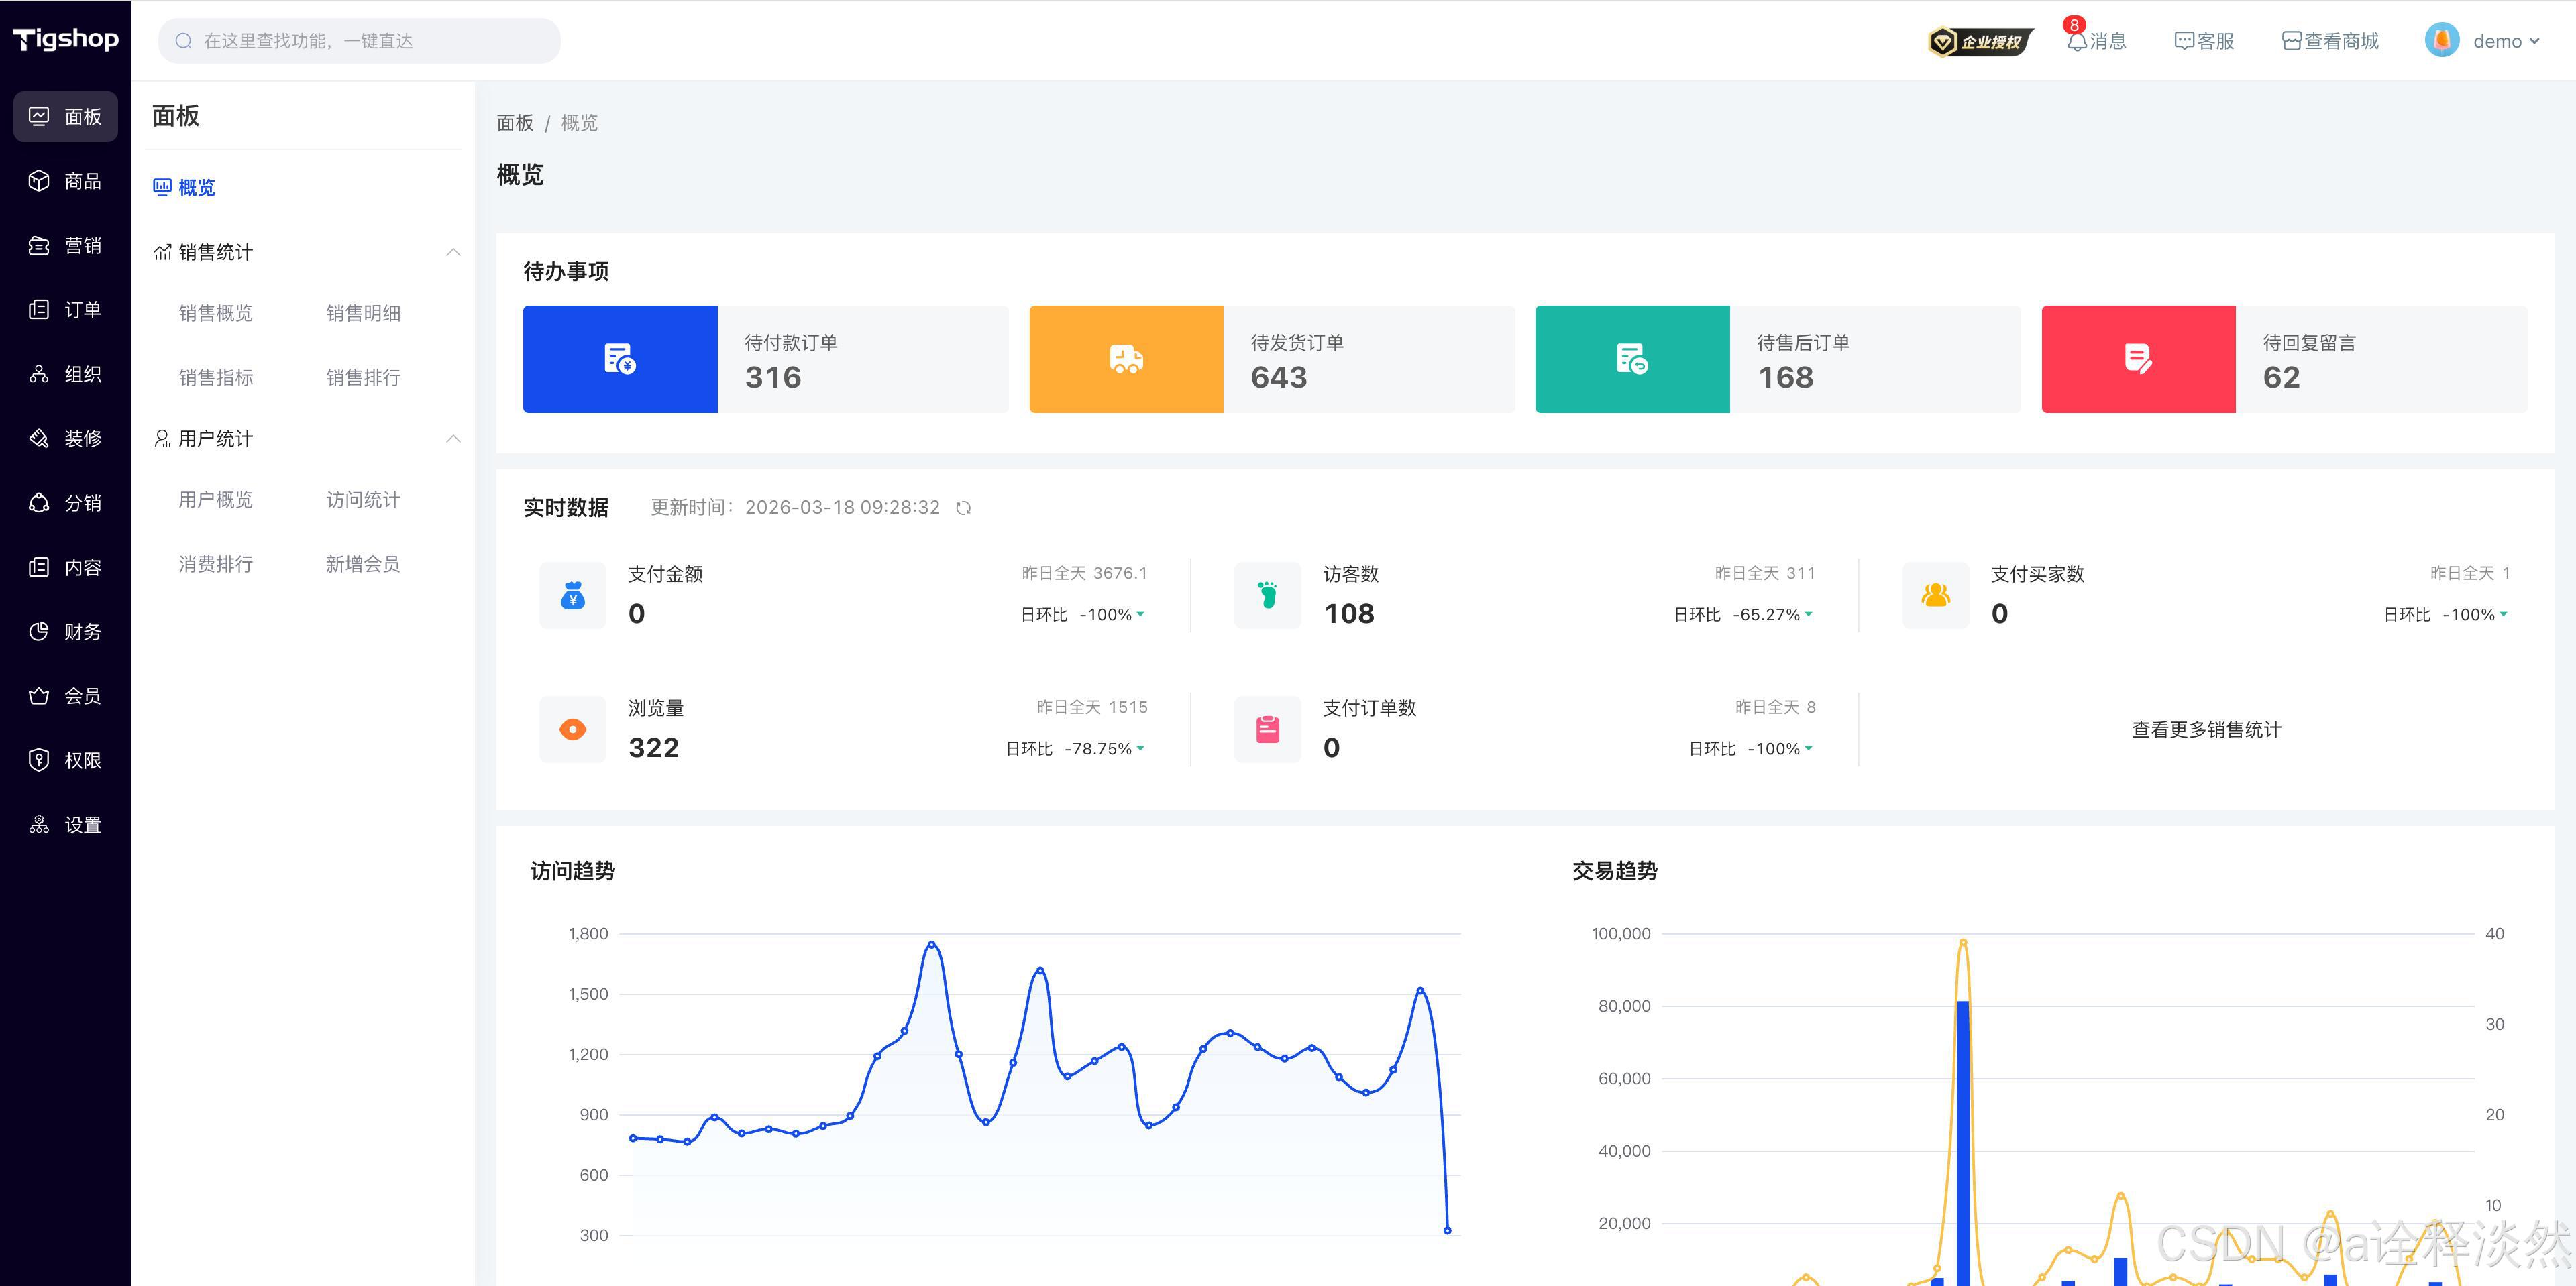Click the overview monitor icon in submenu
This screenshot has width=2576, height=1286.
[162, 187]
